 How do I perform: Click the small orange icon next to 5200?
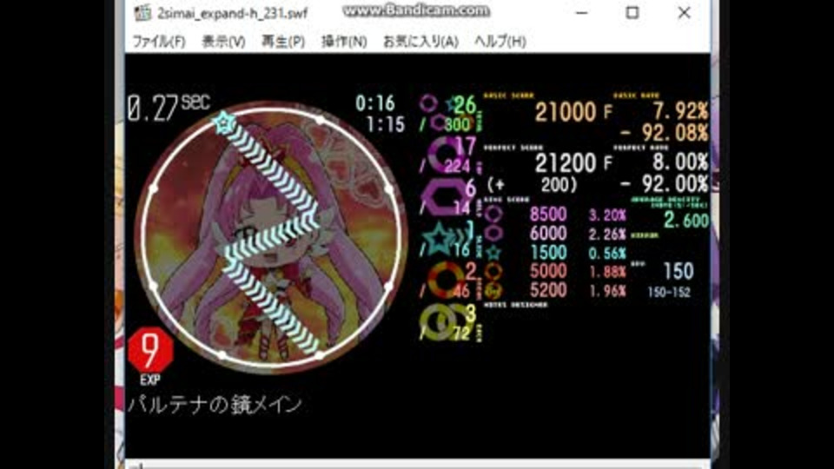click(x=493, y=290)
